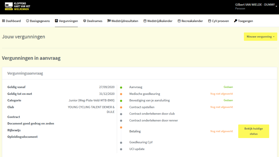Open the Deelnames tab
This screenshot has width=279, height=157.
pos(93,21)
